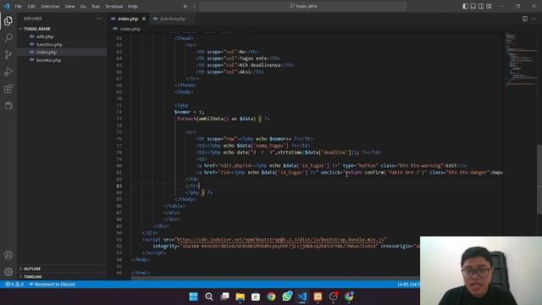The height and width of the screenshot is (305, 542).
Task: Open the Accounts menu icon
Action: point(8,255)
